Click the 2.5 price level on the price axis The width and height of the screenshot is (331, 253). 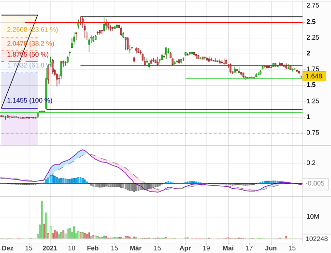coord(311,22)
